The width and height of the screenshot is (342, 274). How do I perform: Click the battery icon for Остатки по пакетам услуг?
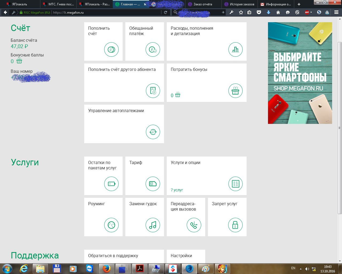111,184
